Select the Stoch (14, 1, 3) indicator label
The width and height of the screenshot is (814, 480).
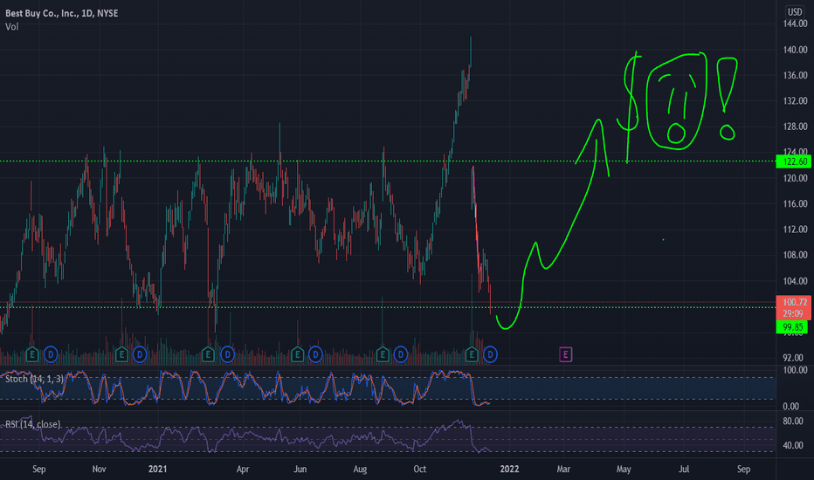point(34,379)
